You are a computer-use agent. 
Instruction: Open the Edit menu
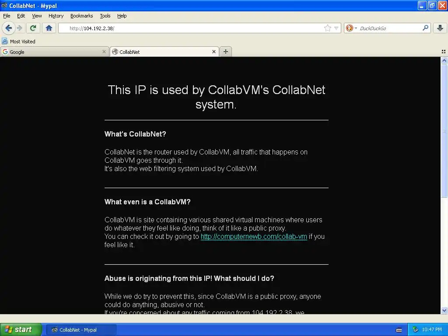point(21,16)
